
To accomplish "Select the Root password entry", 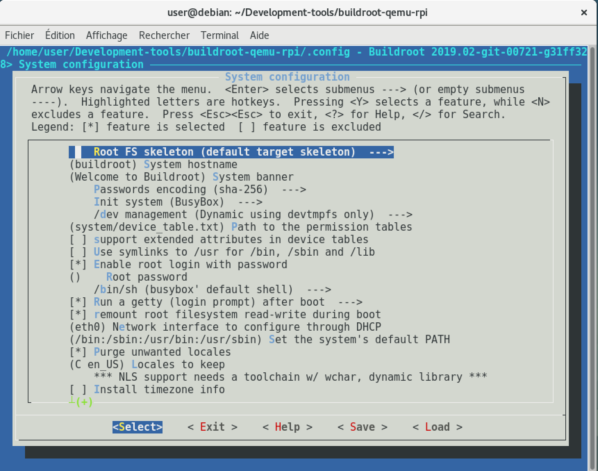I will (x=128, y=277).
